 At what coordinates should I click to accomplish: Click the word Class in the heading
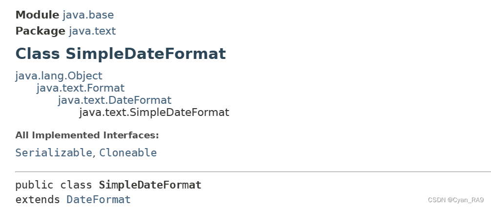[38, 54]
